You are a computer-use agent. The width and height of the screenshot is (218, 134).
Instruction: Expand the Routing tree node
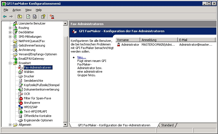(10, 28)
